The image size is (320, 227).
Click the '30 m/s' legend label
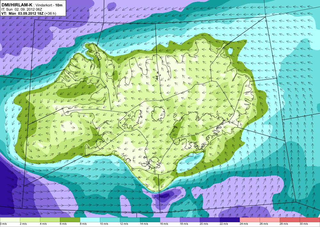pos(304,224)
